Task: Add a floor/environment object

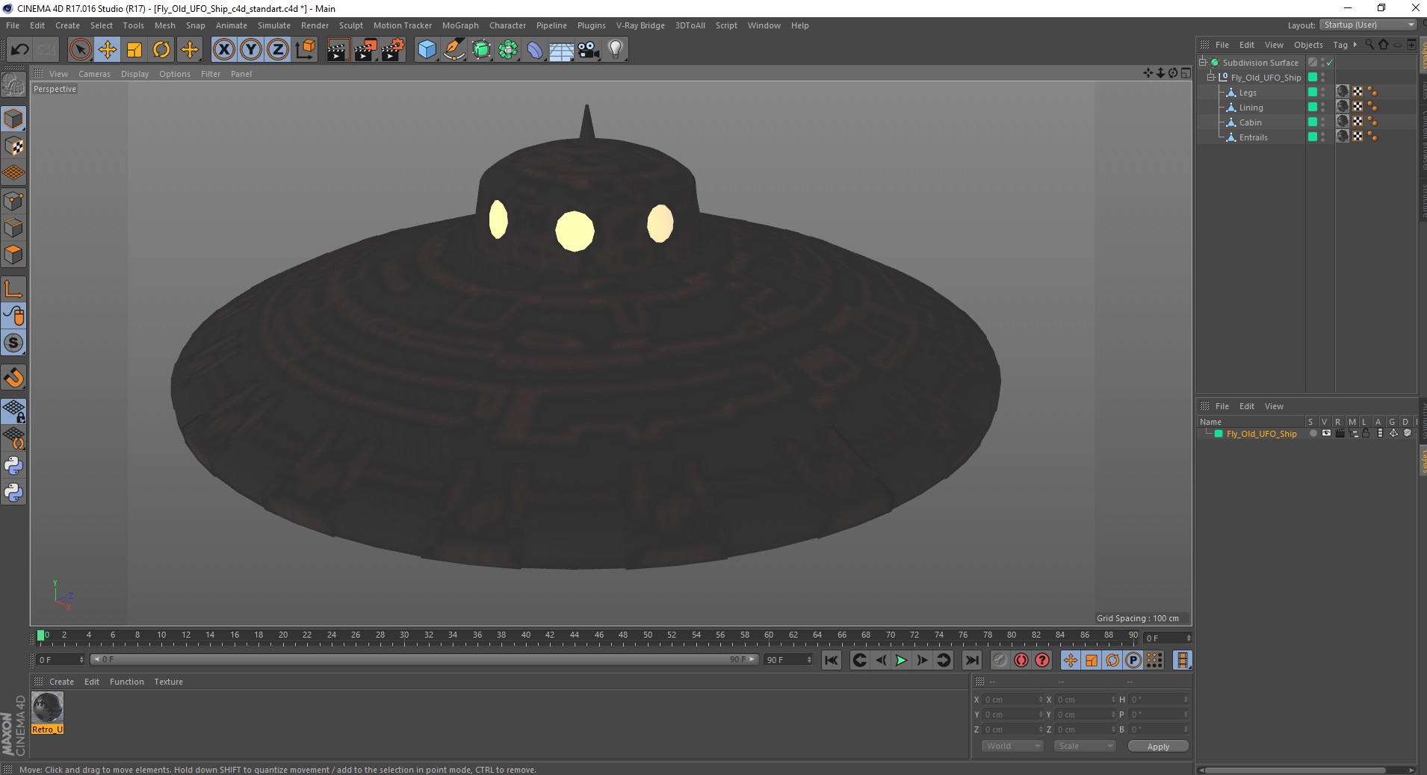Action: click(562, 50)
